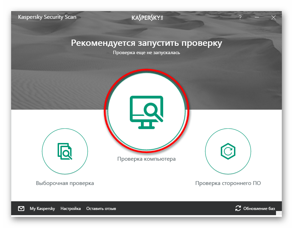Viewport: 293px width, 228px height.
Task: Click the envelope mail icon
Action: [x=21, y=209]
